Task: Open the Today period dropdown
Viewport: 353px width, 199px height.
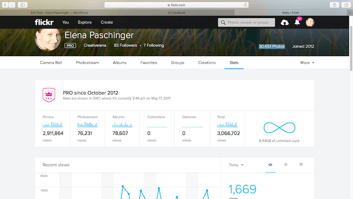Action: click(236, 165)
